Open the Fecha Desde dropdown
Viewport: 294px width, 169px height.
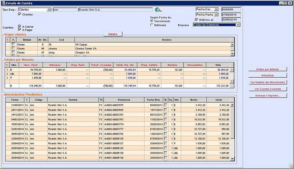[x=216, y=9]
